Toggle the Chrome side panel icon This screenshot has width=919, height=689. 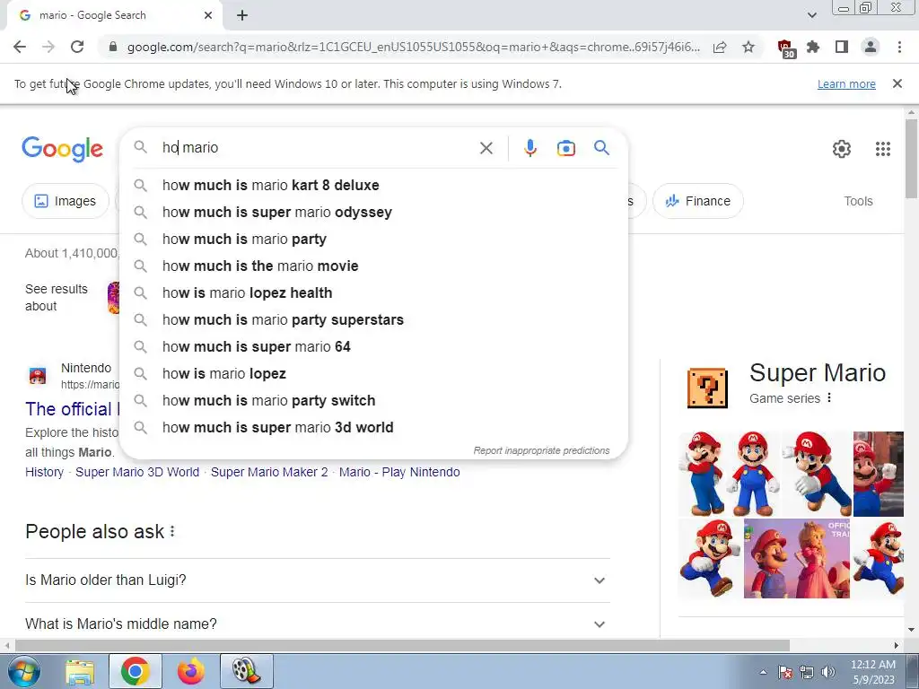[842, 47]
